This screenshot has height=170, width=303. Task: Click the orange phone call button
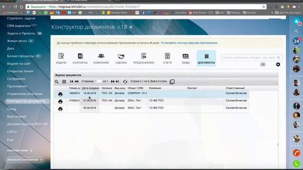296,153
